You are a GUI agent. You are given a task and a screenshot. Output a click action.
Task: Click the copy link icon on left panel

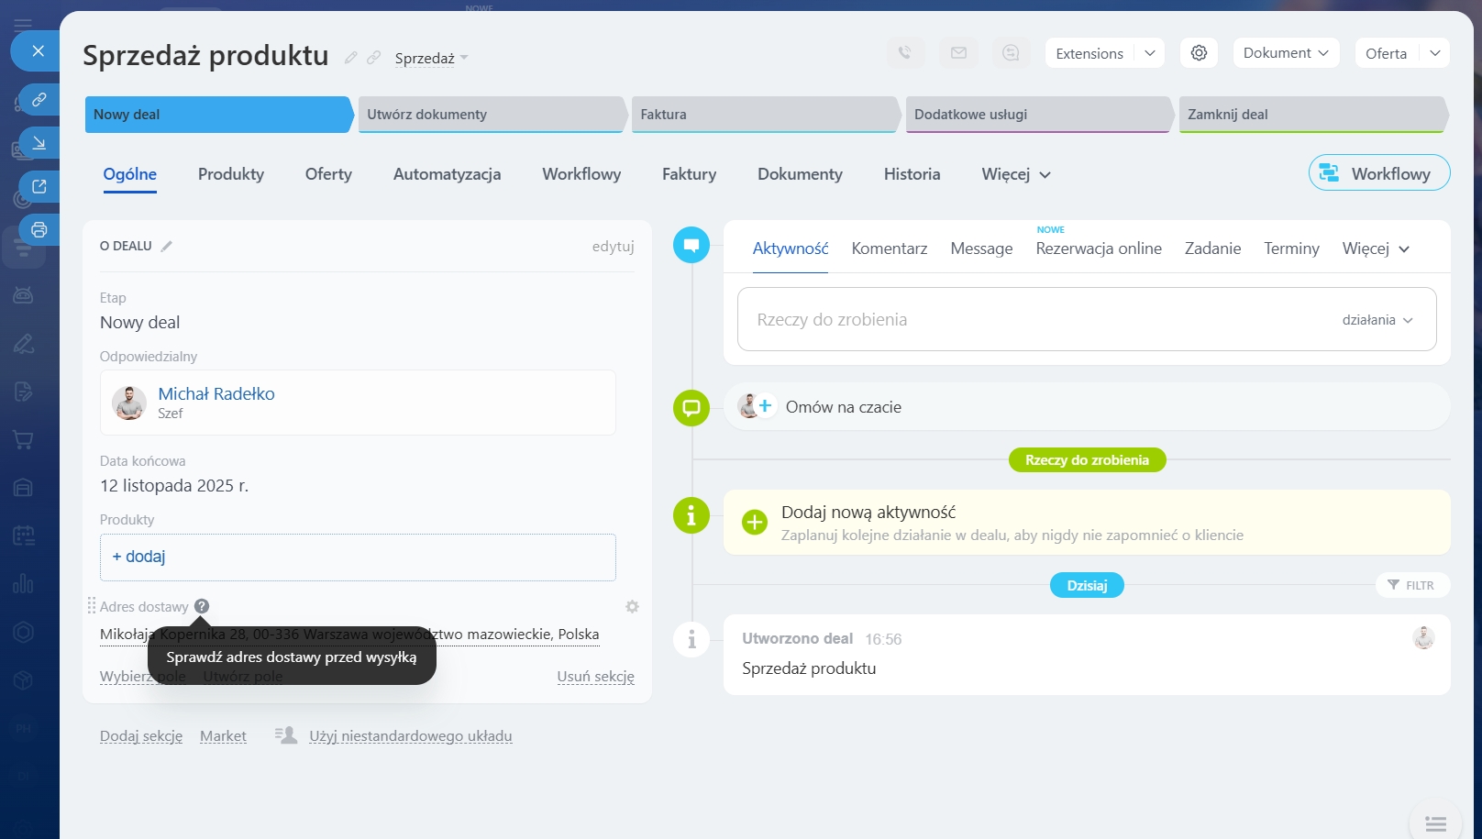39,99
